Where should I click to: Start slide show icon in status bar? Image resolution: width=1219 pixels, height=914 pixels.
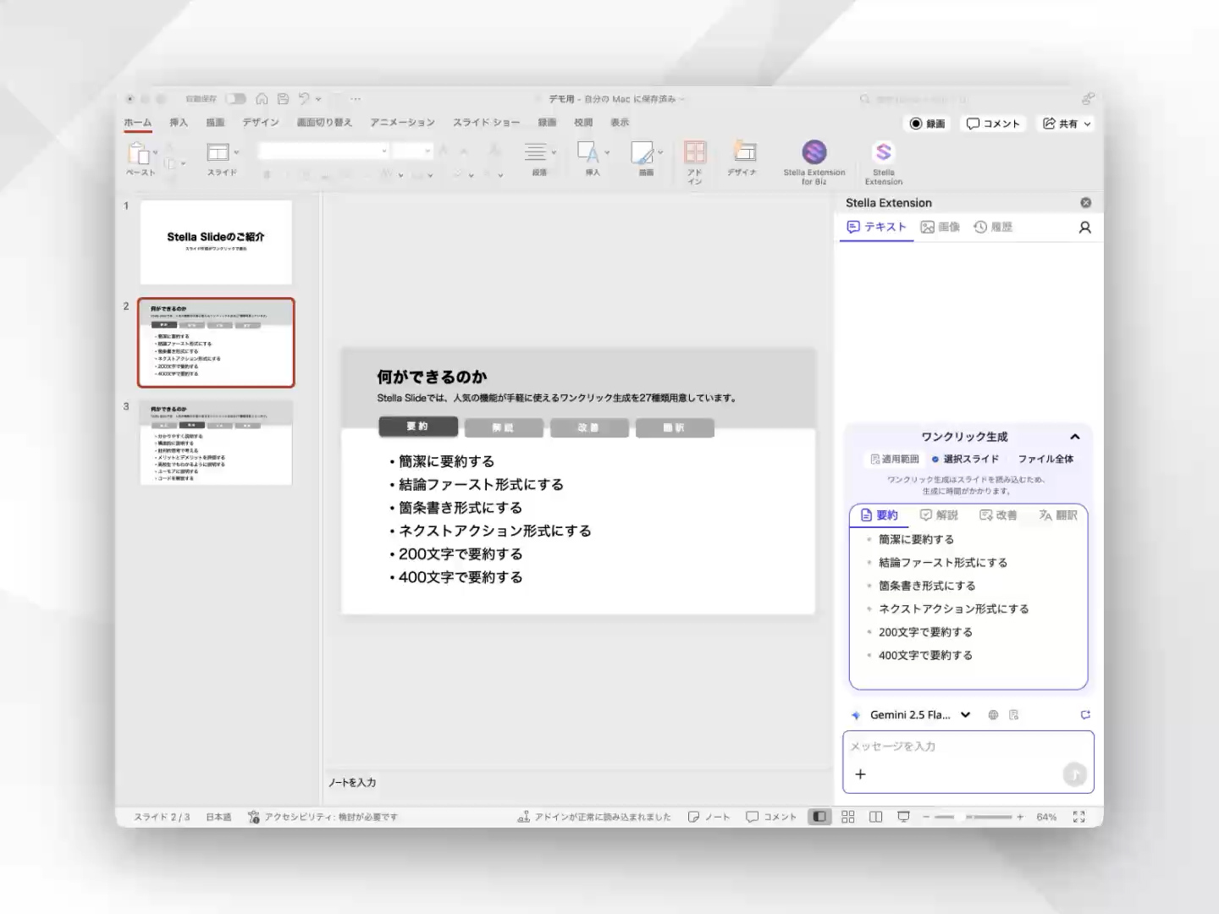[904, 817]
